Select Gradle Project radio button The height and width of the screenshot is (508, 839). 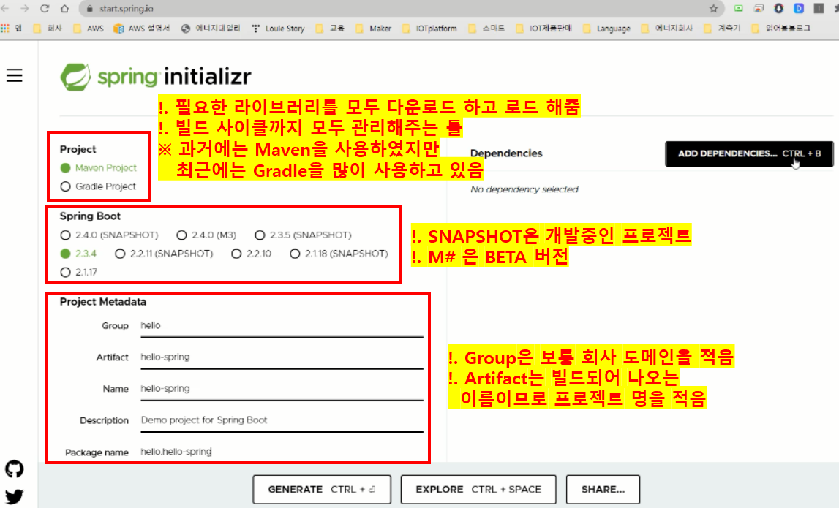coord(65,186)
